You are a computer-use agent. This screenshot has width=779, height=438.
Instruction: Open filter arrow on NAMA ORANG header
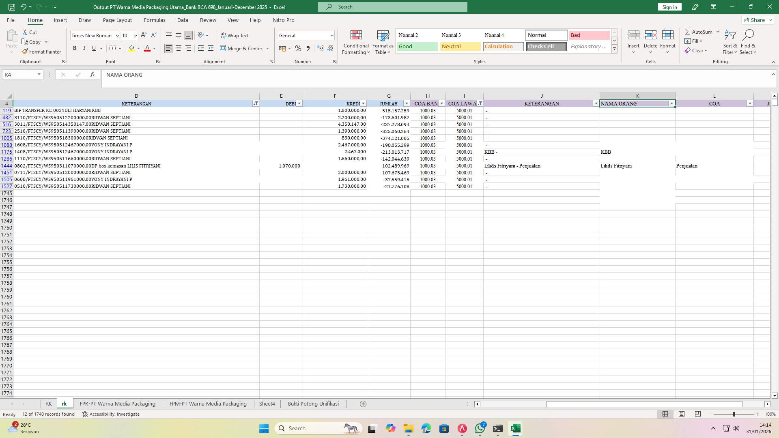coord(671,103)
